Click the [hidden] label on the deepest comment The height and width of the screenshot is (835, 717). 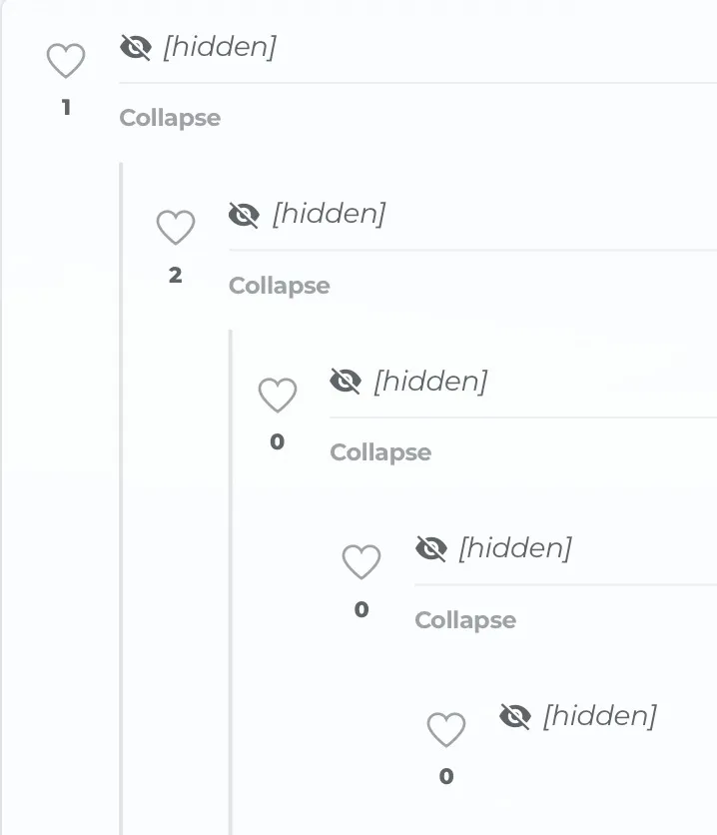tap(600, 716)
